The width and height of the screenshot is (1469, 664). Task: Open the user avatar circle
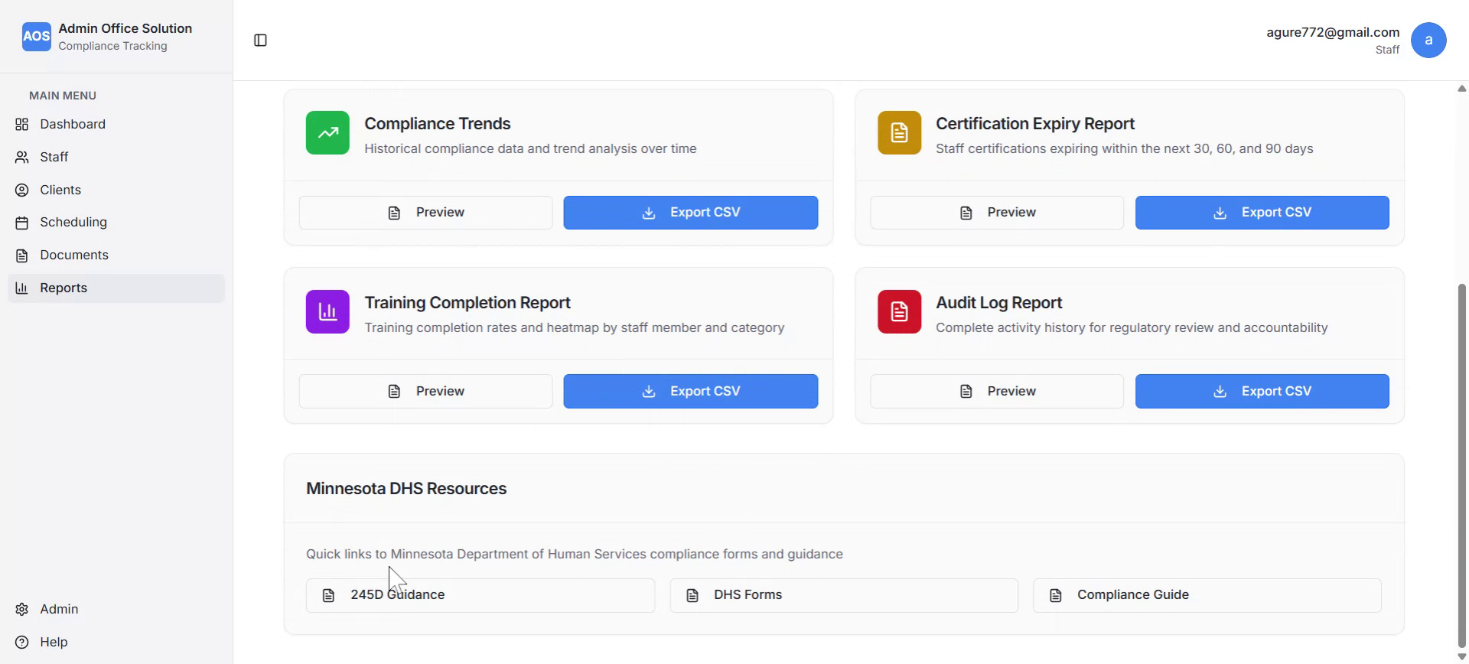1428,40
